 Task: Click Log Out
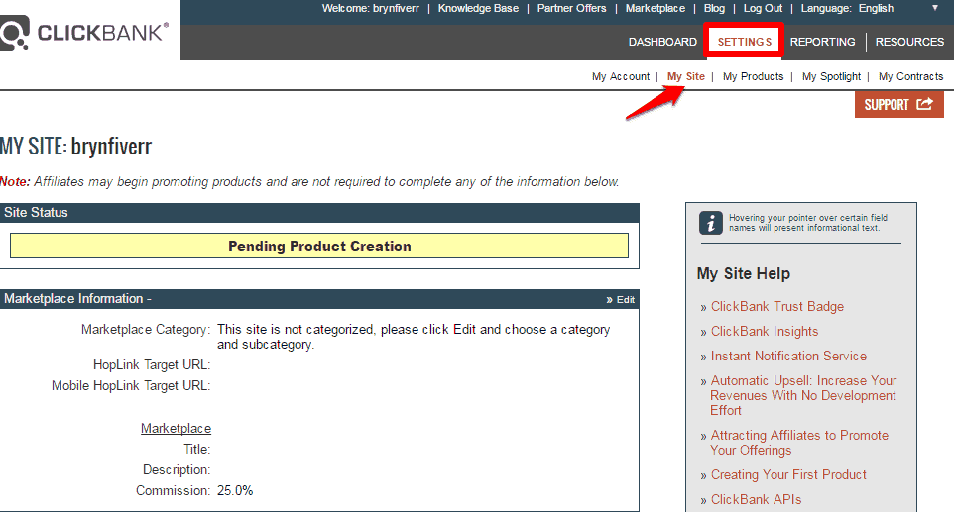[x=763, y=8]
